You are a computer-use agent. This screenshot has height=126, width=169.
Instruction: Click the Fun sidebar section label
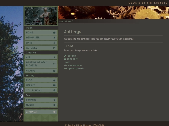coord(28,95)
